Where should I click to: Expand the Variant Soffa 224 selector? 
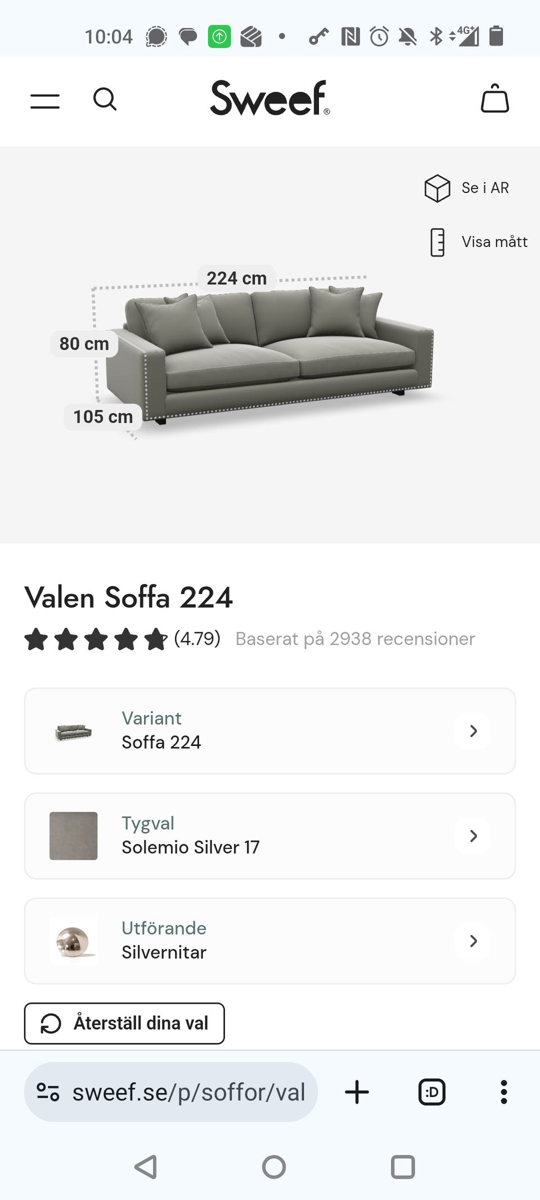tap(473, 731)
